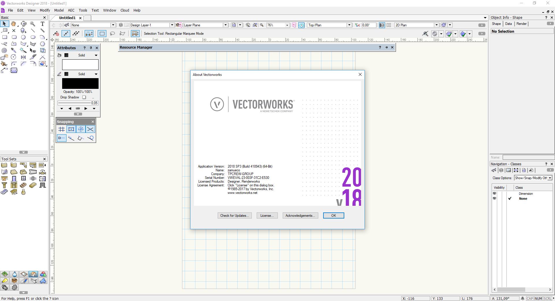
Task: Click OK in About dialog
Action: coord(334,216)
